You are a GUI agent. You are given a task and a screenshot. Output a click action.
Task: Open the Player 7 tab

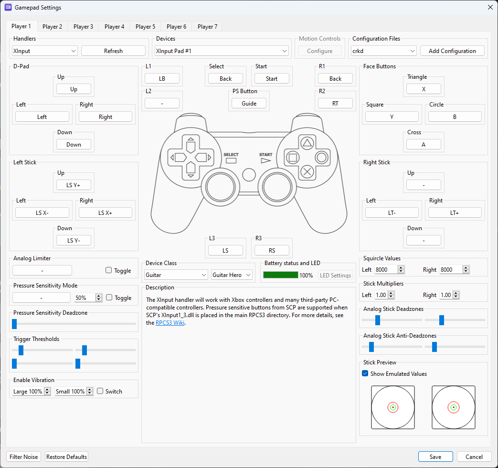207,27
